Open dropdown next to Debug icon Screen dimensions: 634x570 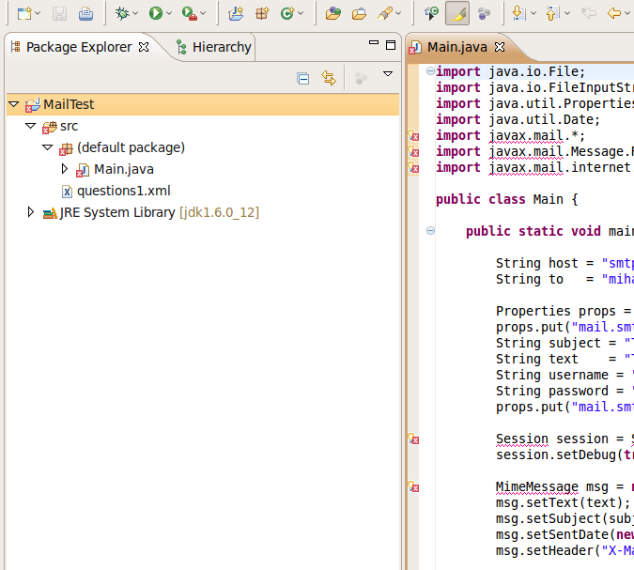tap(135, 14)
